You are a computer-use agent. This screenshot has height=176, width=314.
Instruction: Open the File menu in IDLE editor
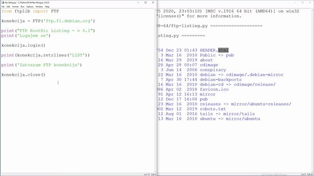(x=3, y=6)
